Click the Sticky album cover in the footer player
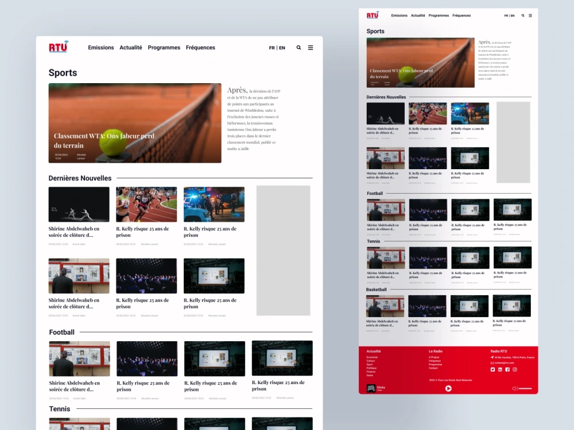The height and width of the screenshot is (430, 574). pyautogui.click(x=371, y=388)
